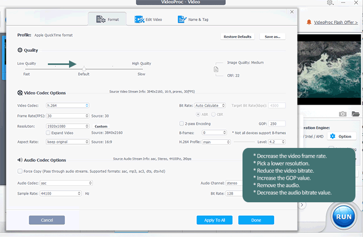Image resolution: width=363 pixels, height=237 pixels.
Task: Open the Bit Rate Auto Calculate dropdown
Action: (x=210, y=105)
